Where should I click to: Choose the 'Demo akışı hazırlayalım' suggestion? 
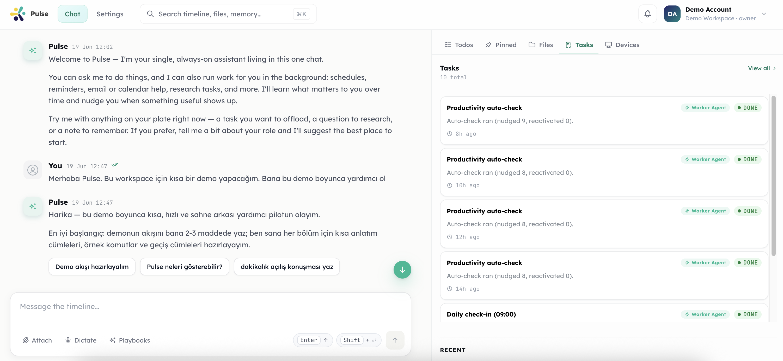click(92, 267)
